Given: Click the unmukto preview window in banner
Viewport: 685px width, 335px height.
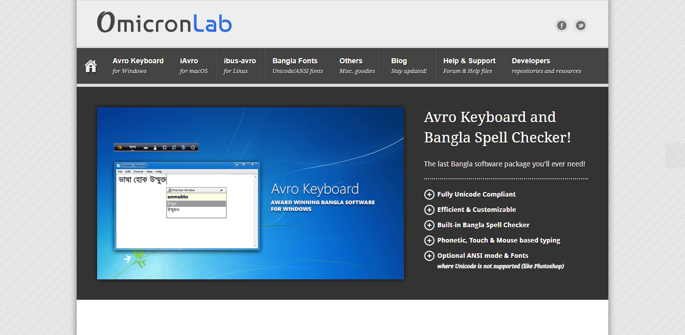Looking at the screenshot, I should pos(196,203).
